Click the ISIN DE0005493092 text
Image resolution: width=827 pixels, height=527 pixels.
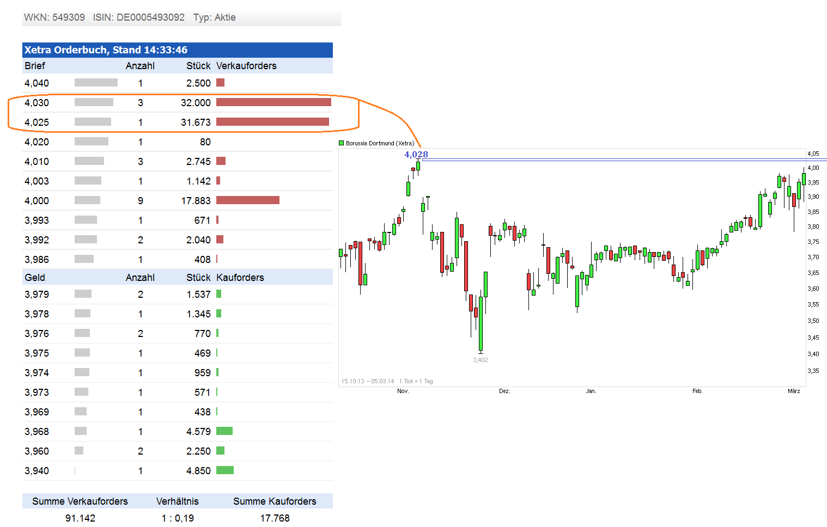coord(139,17)
